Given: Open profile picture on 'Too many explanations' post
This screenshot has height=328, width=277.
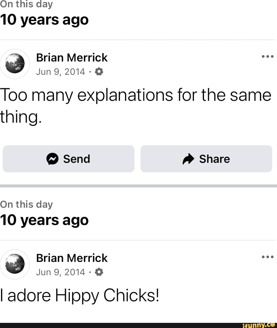Looking at the screenshot, I should 15,64.
